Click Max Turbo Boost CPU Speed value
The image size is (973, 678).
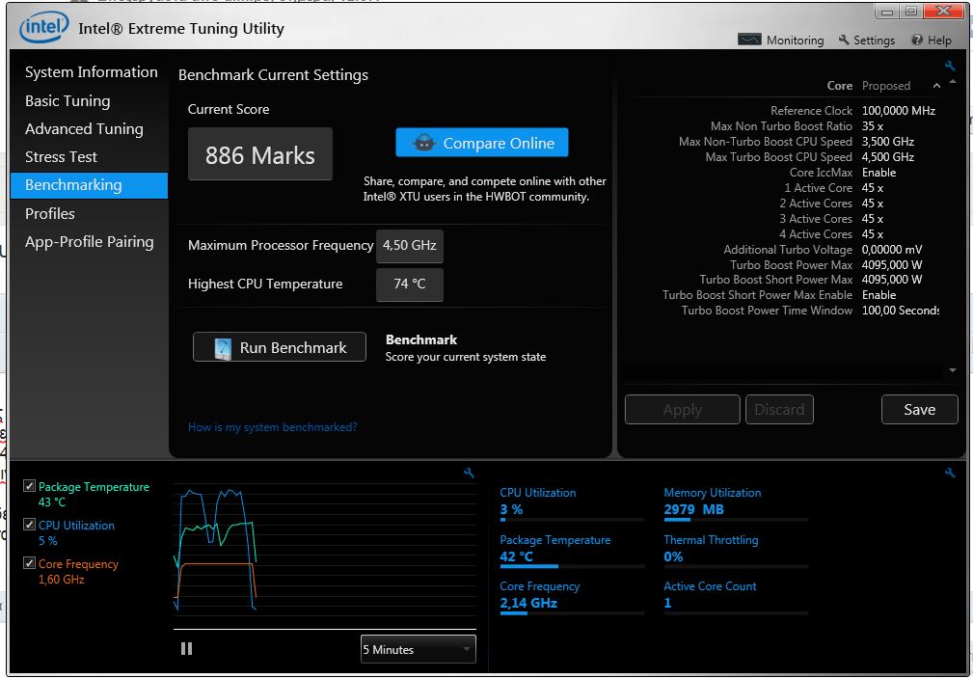coord(888,157)
